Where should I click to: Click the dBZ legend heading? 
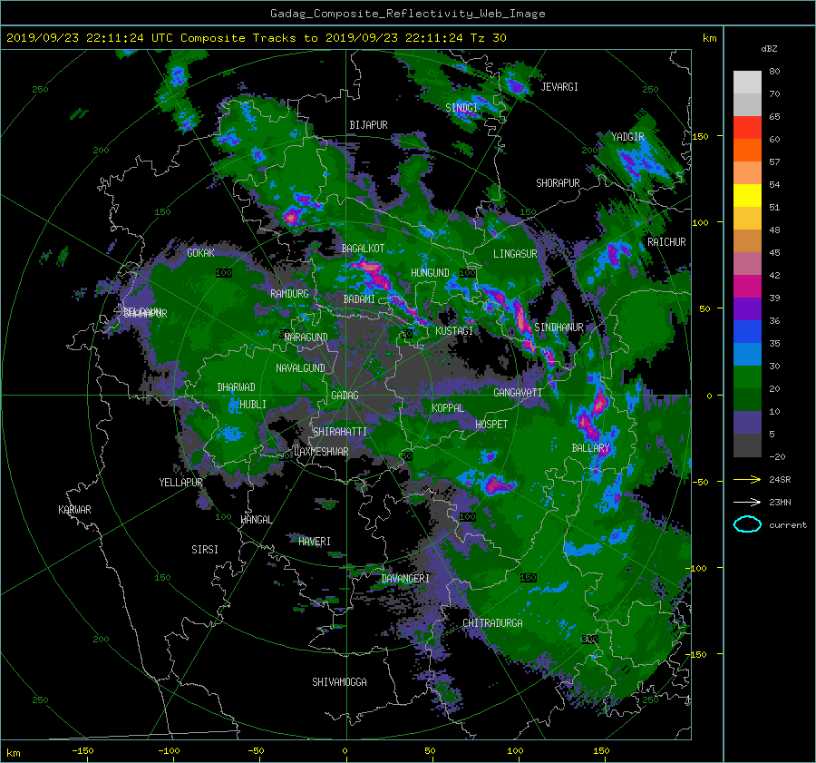769,48
